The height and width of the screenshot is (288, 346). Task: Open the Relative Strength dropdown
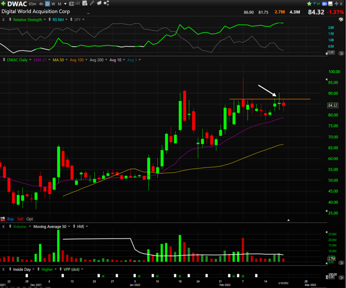[45, 19]
